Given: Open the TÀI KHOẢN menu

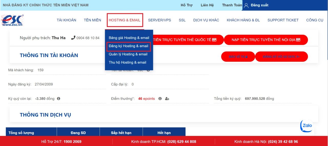Looking at the screenshot, I should [x=66, y=20].
